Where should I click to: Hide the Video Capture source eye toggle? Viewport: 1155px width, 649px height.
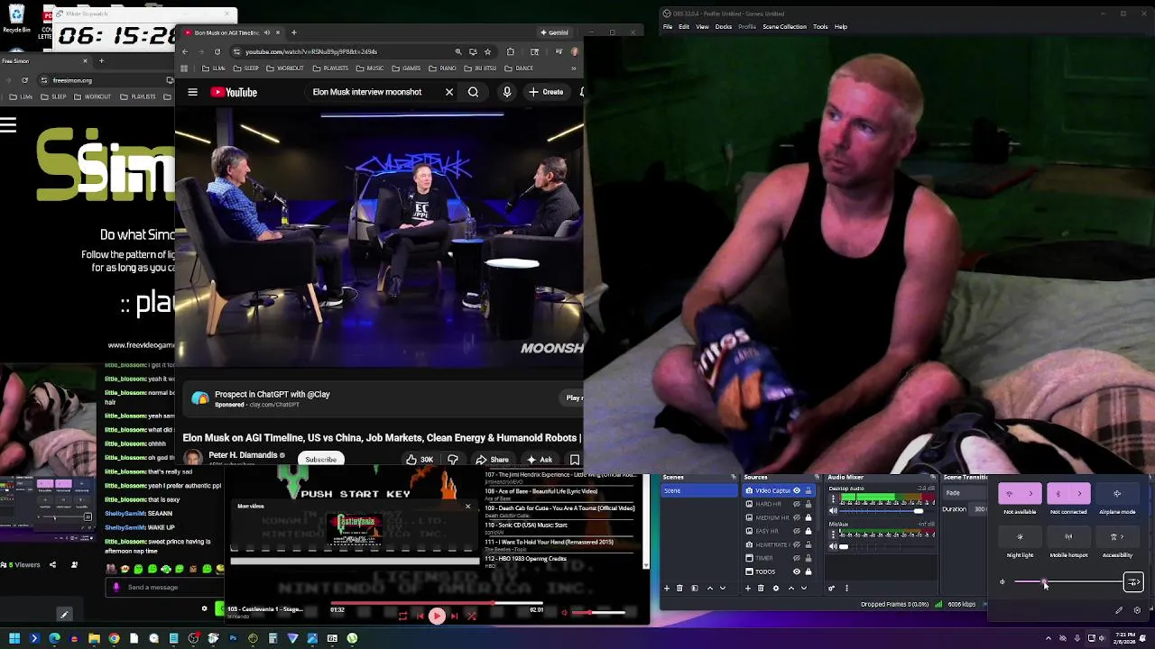797,490
